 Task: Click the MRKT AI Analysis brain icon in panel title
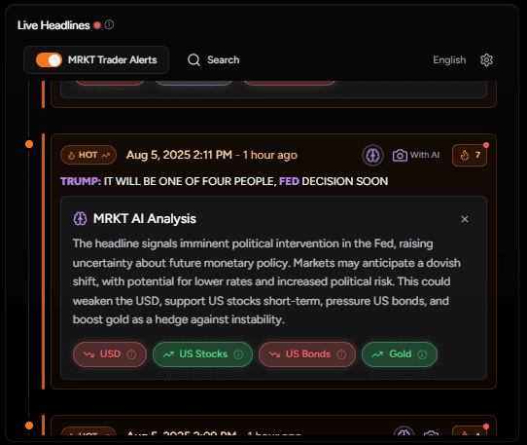coord(81,218)
